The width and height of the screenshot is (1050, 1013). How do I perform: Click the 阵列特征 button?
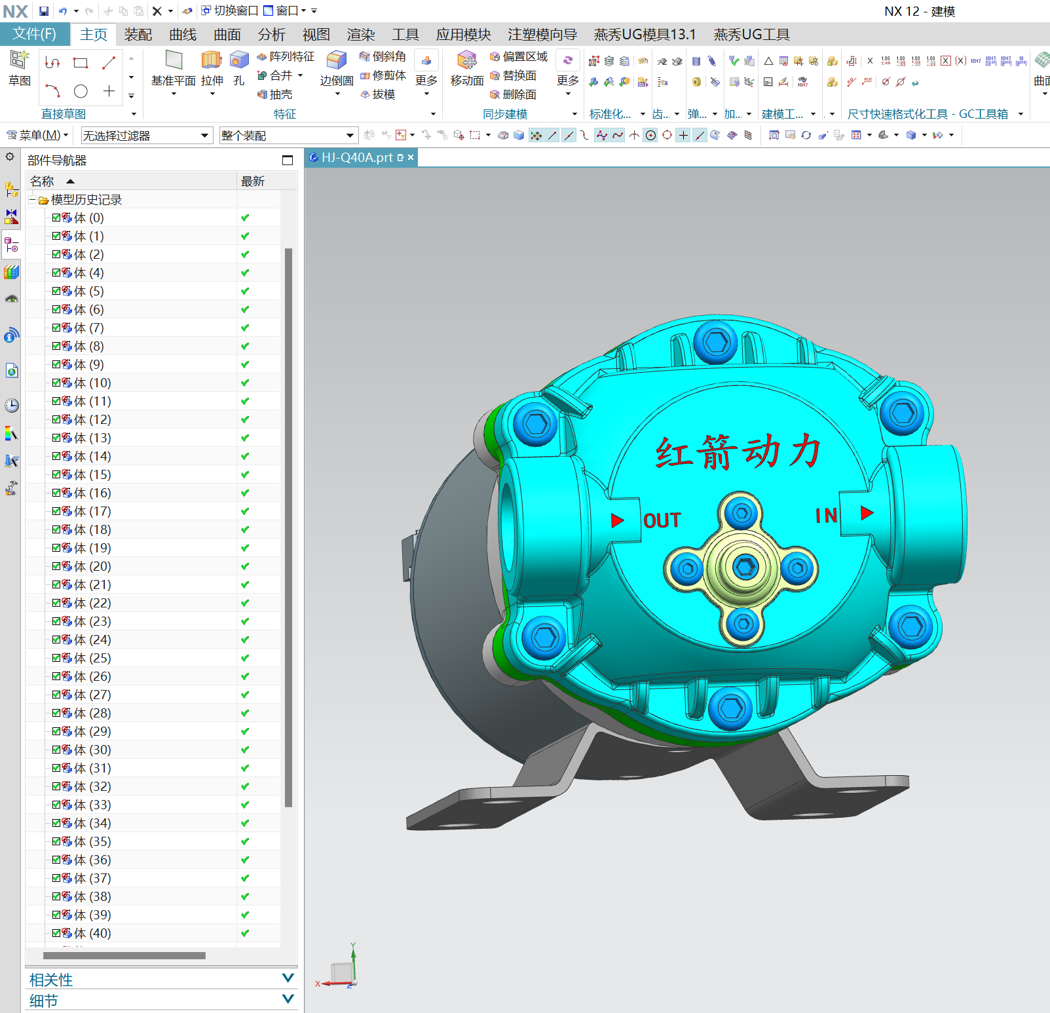pos(286,56)
